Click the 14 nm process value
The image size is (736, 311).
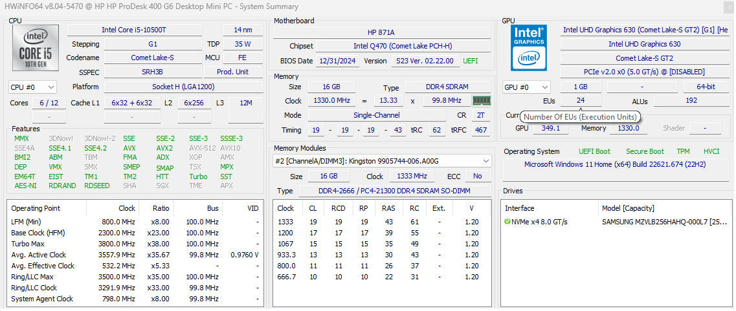[x=242, y=30]
